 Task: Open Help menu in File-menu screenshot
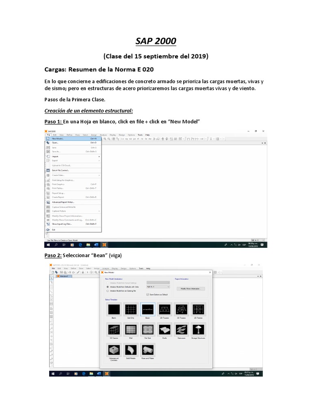tap(147, 135)
